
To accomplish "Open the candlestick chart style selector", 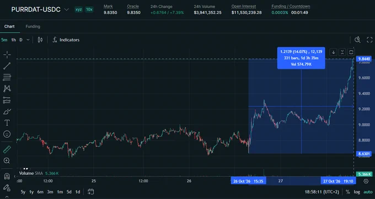I will coord(40,40).
